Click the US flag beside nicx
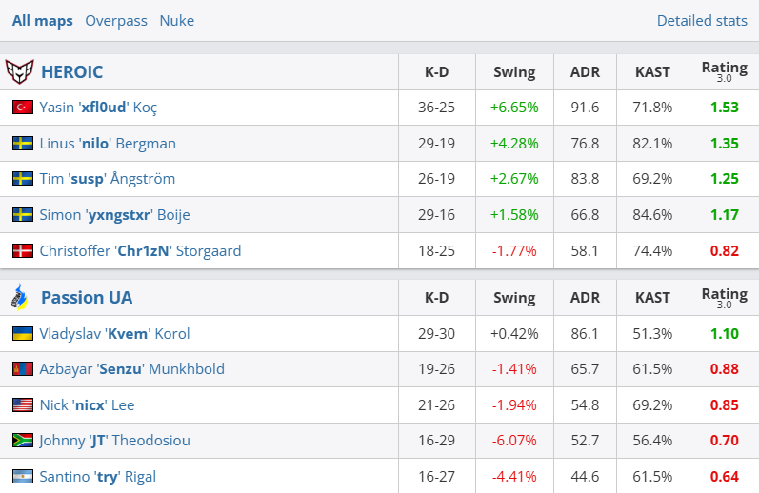 point(23,404)
